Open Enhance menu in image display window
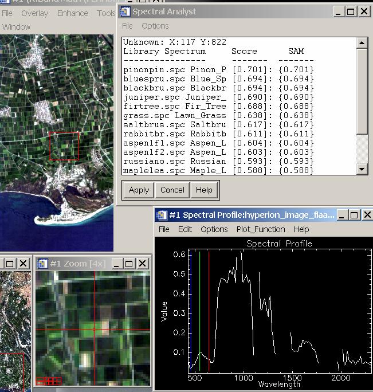373x392 pixels. click(73, 13)
